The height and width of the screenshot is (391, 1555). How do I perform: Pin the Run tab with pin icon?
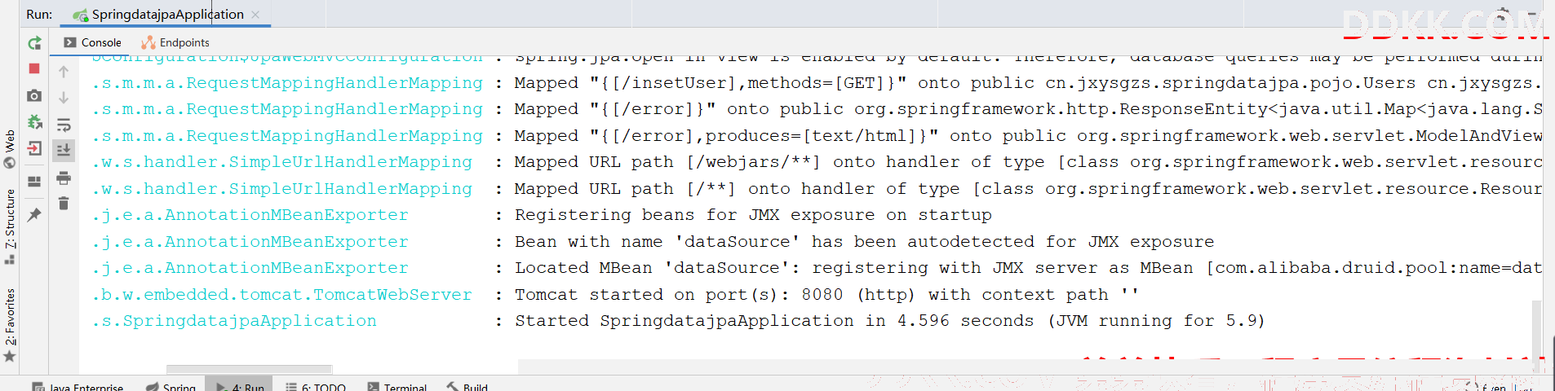click(34, 215)
